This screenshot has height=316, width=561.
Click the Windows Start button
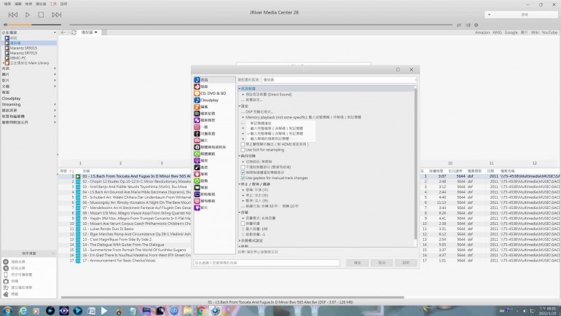7,310
